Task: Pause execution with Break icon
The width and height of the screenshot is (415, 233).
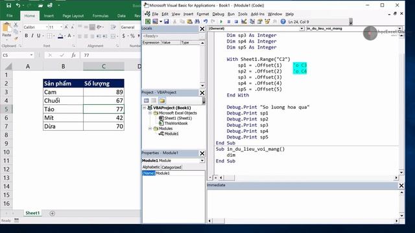Action: [x=229, y=21]
